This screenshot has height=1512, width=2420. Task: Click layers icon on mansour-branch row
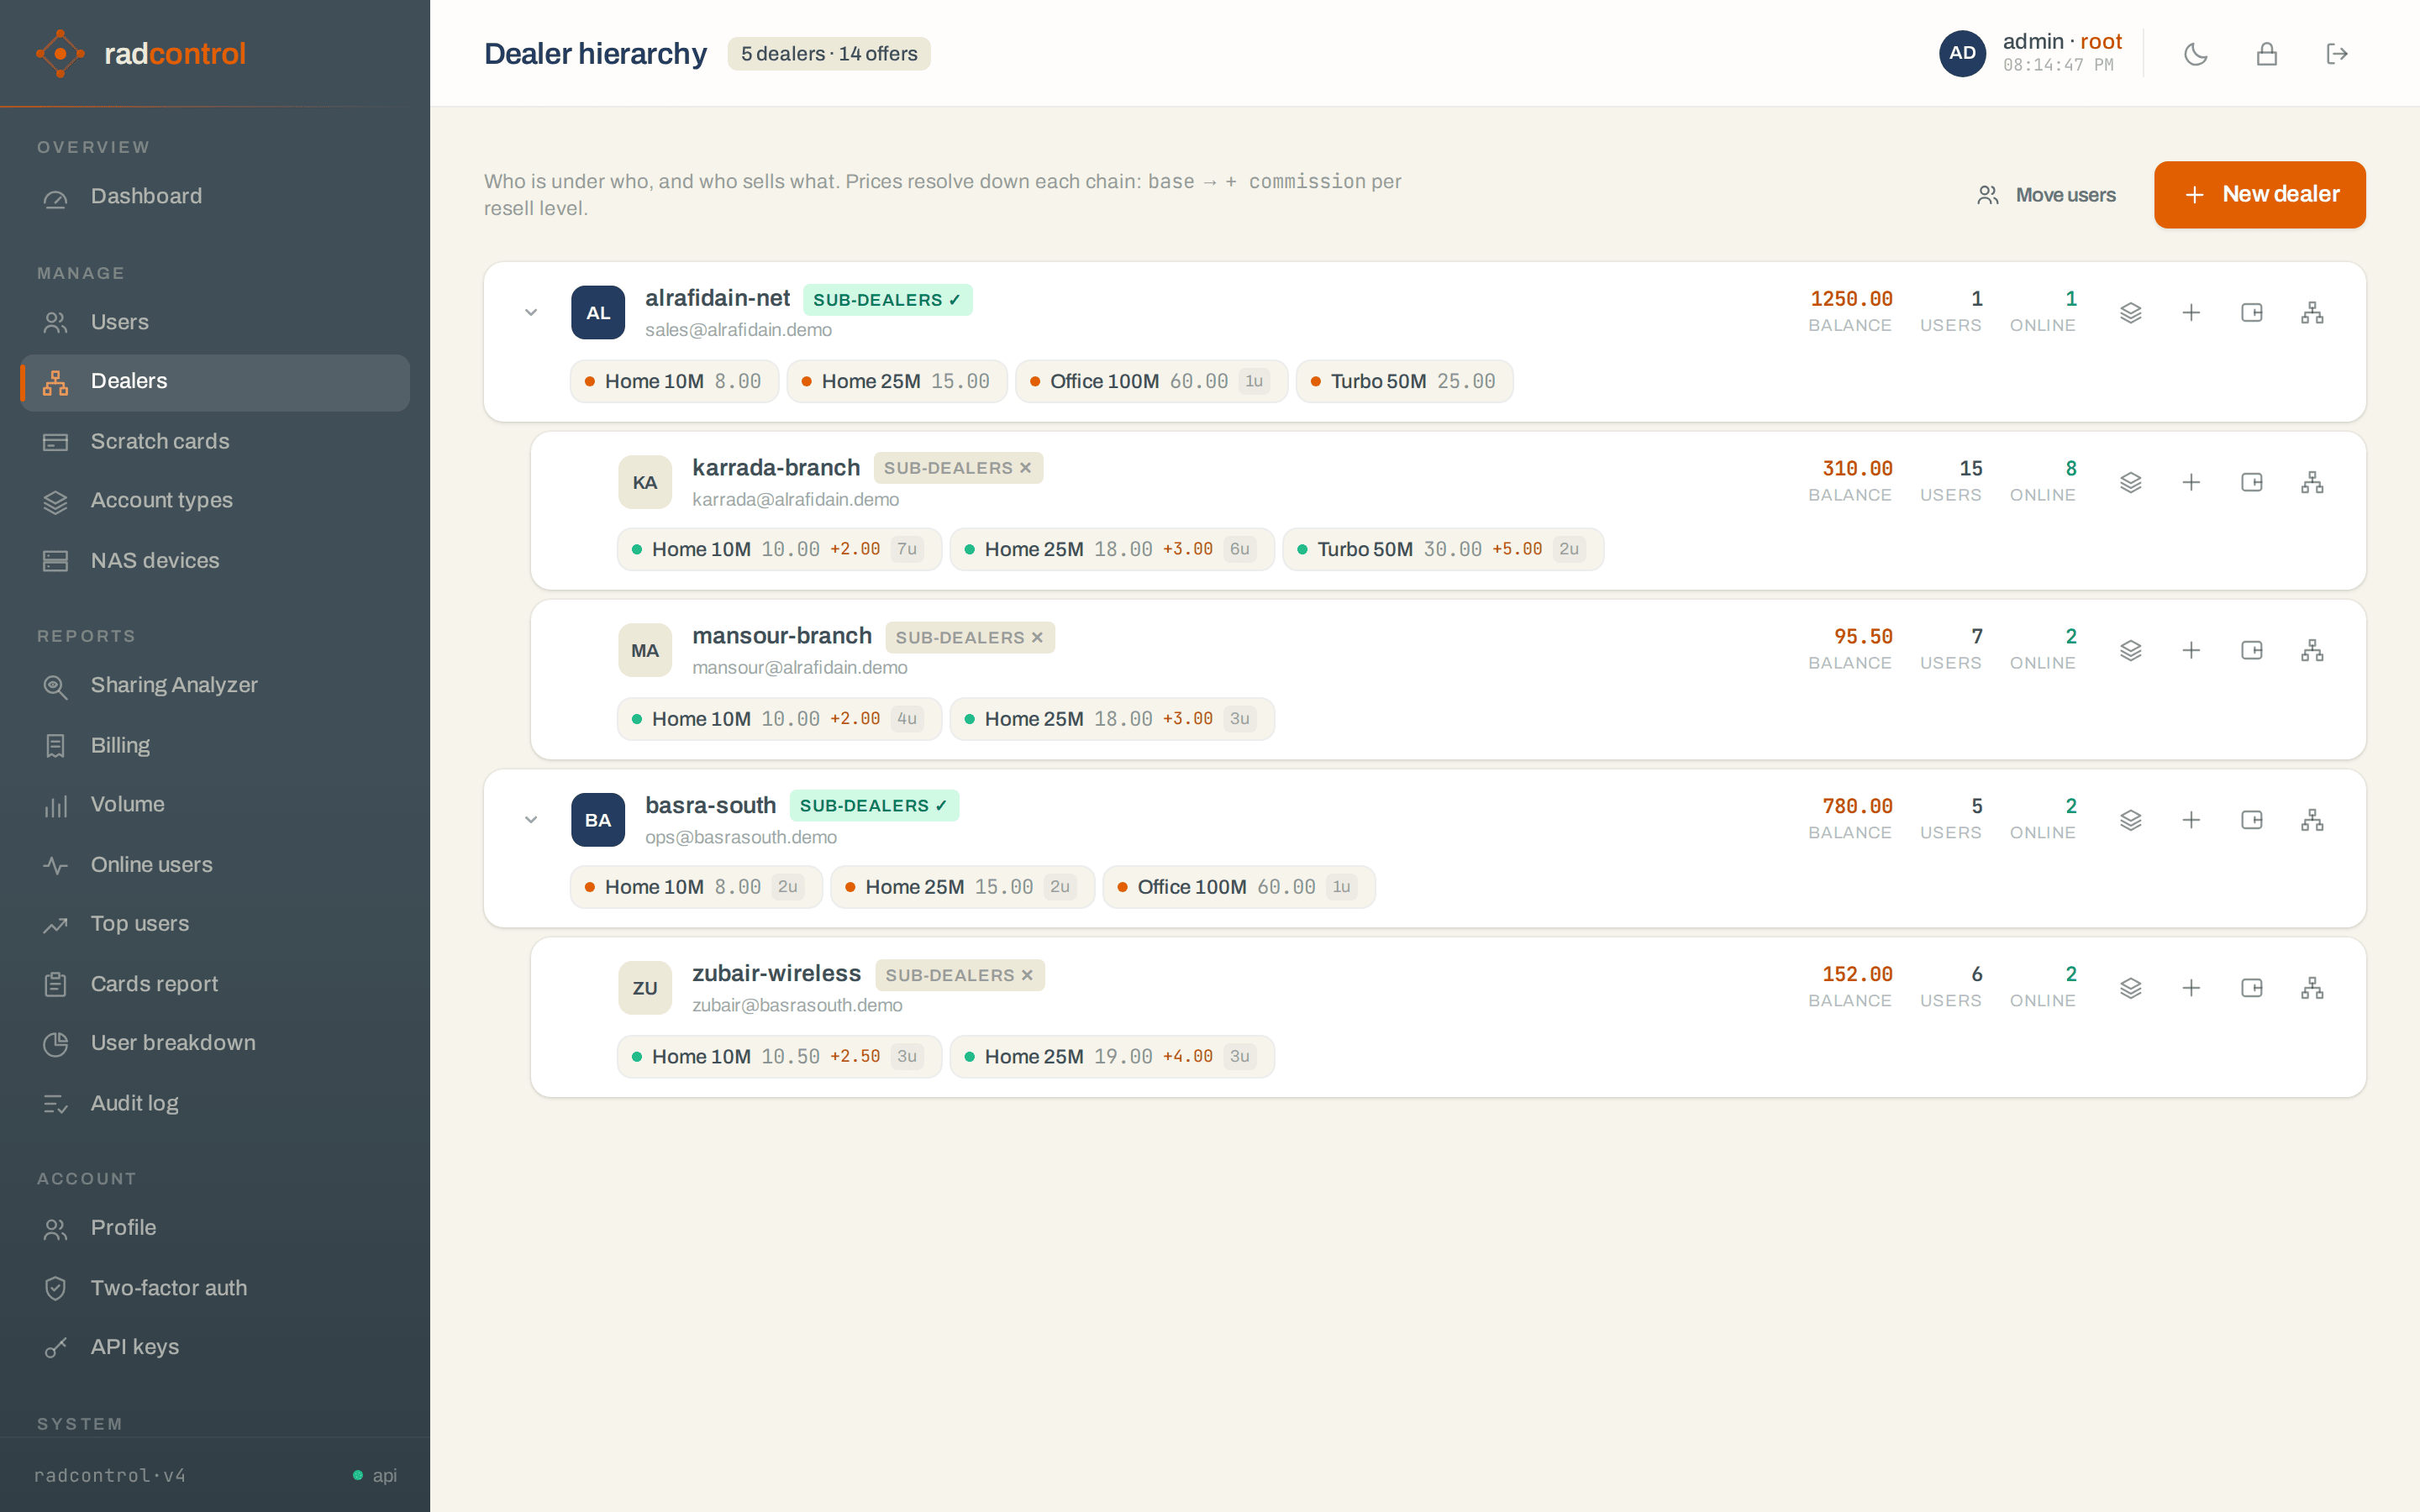[2130, 651]
